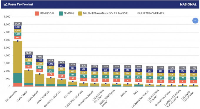Click the Jawa Barat confirmed-cases dot marker
Image resolution: width=200 pixels, height=109 pixels.
(40, 74)
